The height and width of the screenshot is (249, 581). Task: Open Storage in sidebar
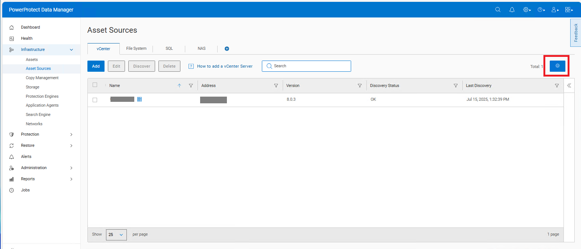pyautogui.click(x=32, y=87)
